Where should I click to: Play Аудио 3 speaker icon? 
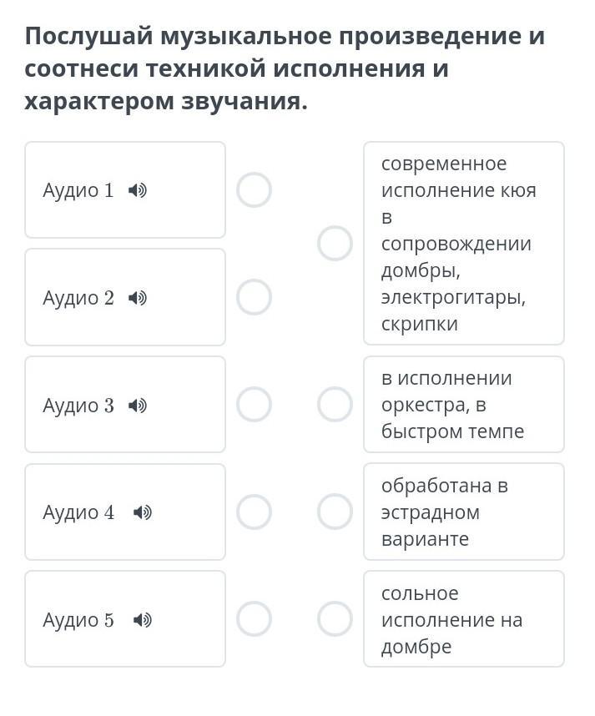click(x=138, y=405)
